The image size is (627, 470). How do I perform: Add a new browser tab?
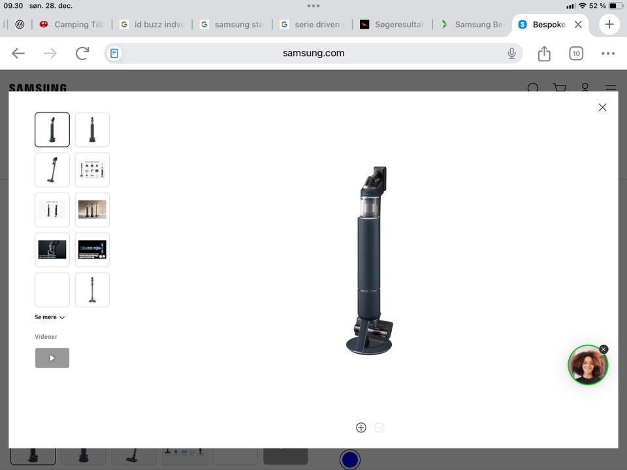(609, 24)
